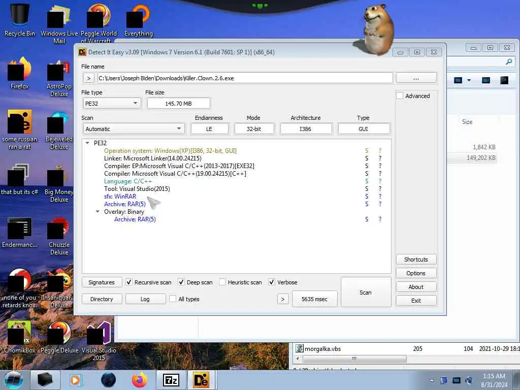The width and height of the screenshot is (520, 390).
Task: Open ChomikBox desktop icon
Action: click(20, 337)
